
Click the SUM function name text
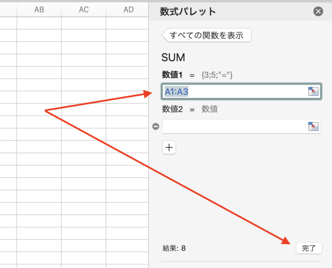[x=173, y=57]
